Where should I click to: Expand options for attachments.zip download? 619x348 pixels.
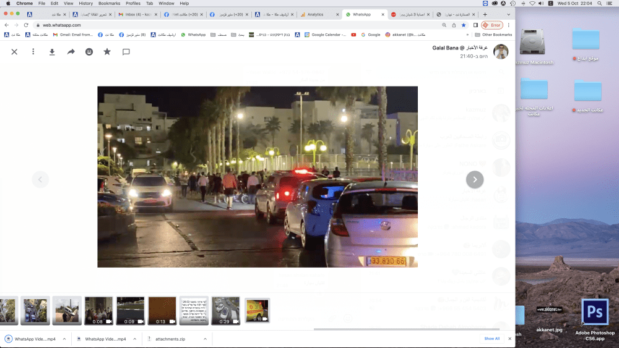click(x=206, y=339)
